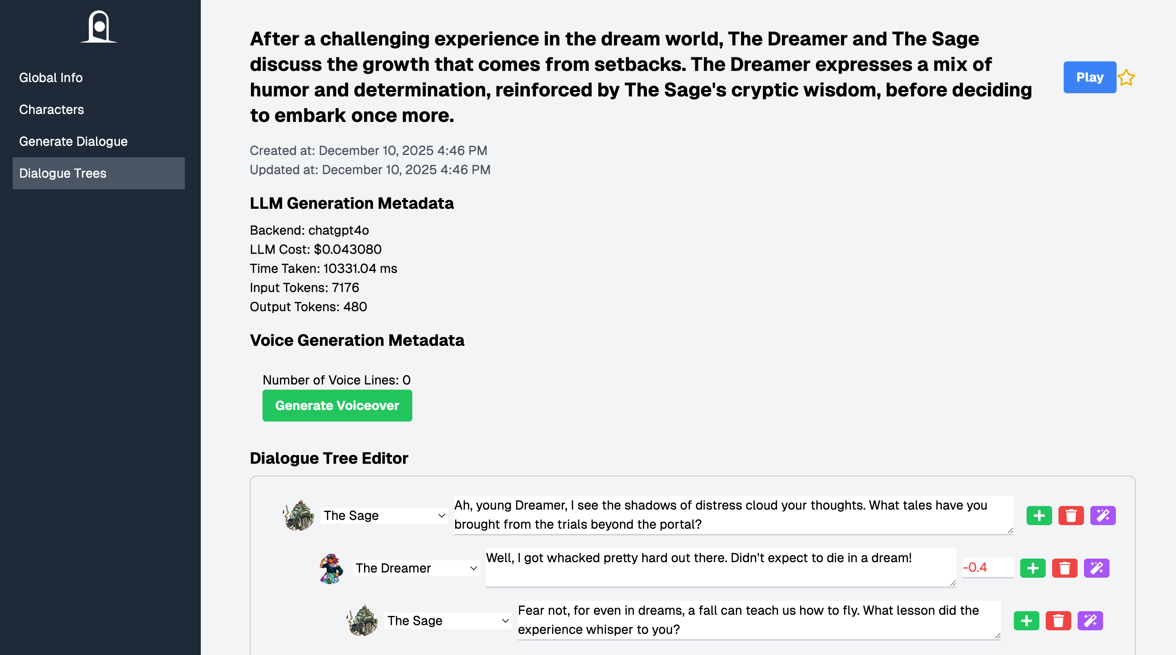
Task: Use the wand icon on the third dialogue row
Action: pyautogui.click(x=1092, y=620)
